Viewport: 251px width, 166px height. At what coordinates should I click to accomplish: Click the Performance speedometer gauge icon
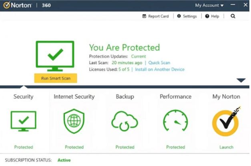pos(175,121)
